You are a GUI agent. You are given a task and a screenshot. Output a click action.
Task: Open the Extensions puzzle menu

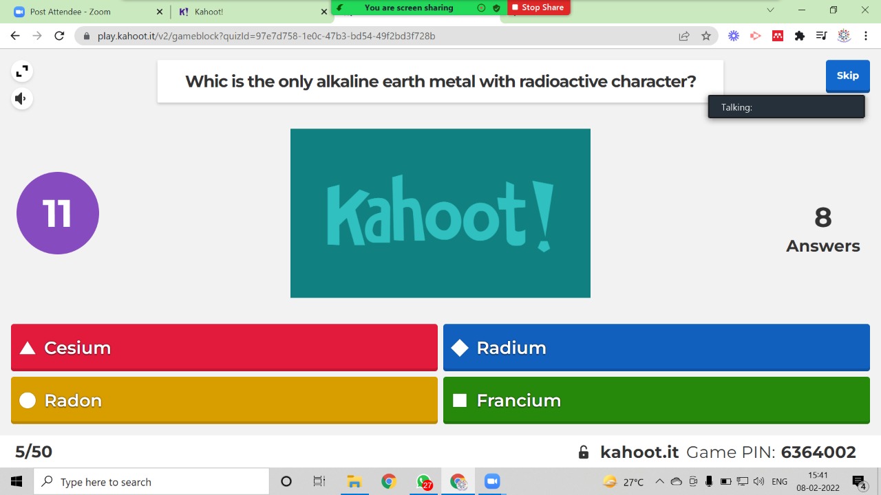click(x=800, y=36)
